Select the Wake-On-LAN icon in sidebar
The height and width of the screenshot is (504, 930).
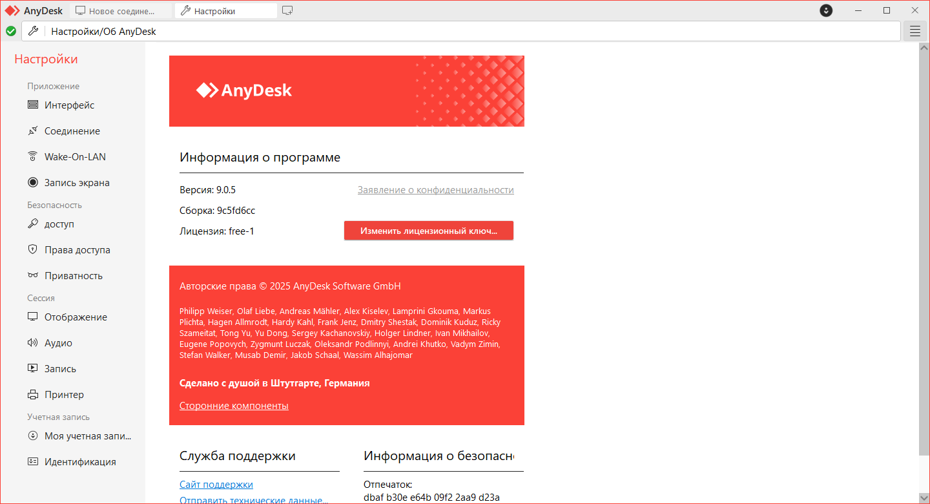(33, 157)
